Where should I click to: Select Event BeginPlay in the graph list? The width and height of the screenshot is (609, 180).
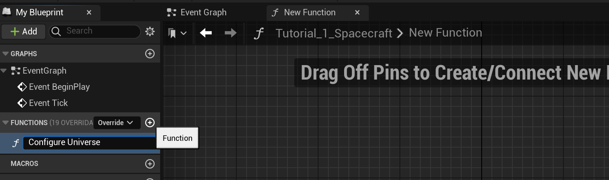click(x=59, y=87)
